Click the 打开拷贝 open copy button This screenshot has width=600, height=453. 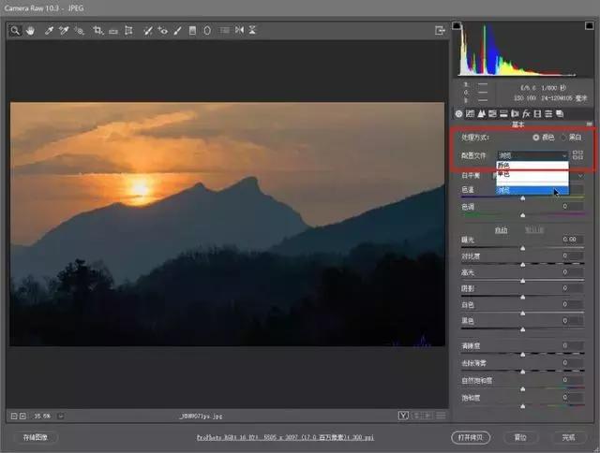point(471,438)
